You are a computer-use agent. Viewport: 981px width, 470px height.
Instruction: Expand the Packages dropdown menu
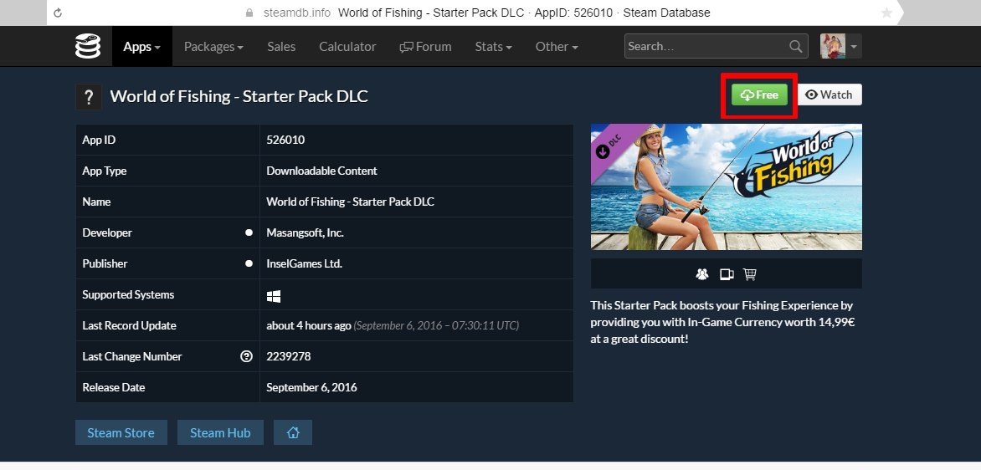coord(214,46)
